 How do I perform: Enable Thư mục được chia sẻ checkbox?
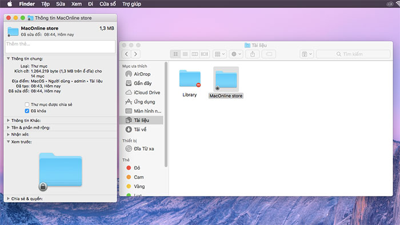[x=27, y=105]
